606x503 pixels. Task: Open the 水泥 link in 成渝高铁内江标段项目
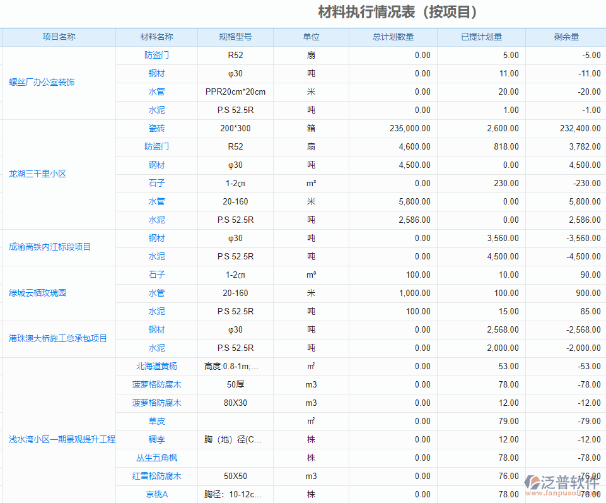(x=155, y=256)
